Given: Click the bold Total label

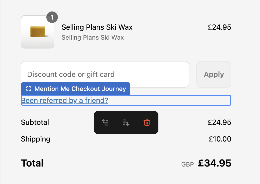Looking at the screenshot, I should (x=32, y=163).
